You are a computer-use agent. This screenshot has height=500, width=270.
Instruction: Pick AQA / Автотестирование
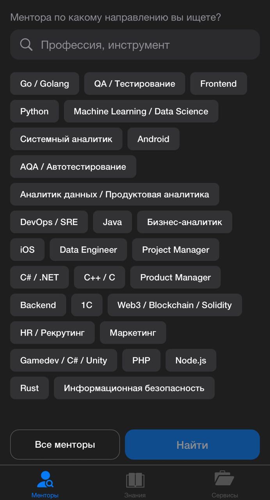(73, 166)
